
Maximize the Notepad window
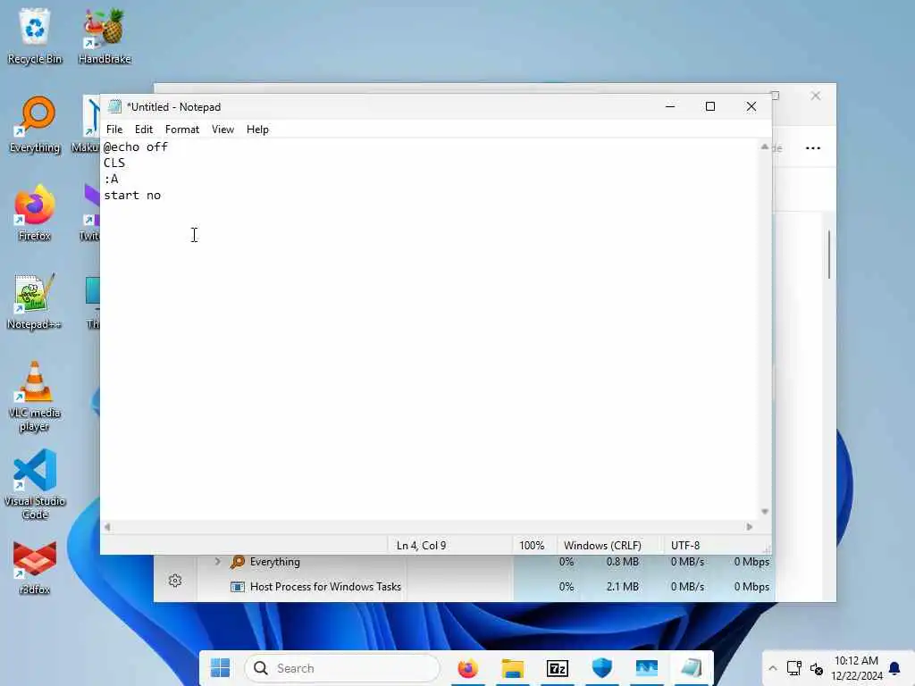(710, 107)
